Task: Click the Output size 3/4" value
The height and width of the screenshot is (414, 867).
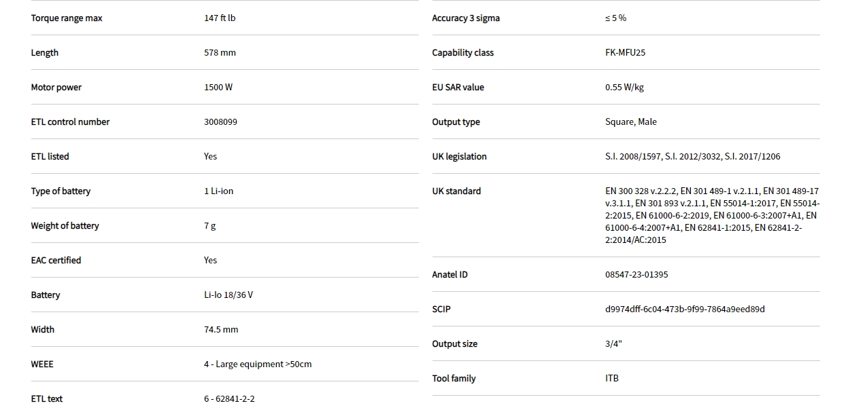Action: [613, 344]
